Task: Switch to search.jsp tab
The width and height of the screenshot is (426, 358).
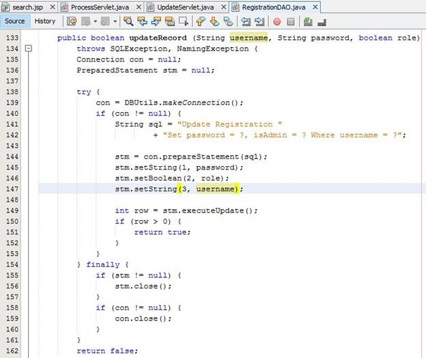Action: coord(28,8)
